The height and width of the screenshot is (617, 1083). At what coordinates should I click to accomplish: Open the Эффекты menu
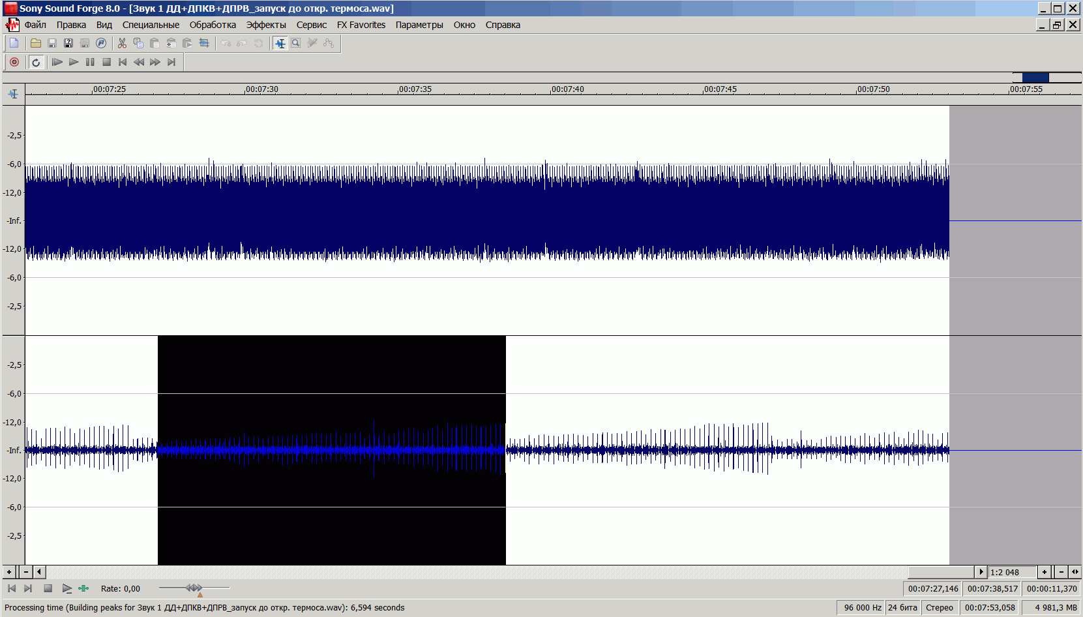click(265, 25)
